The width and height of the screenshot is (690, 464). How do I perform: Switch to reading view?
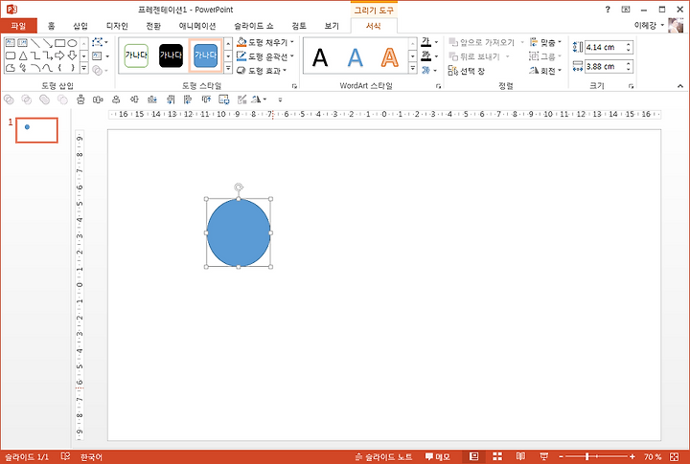pyautogui.click(x=520, y=456)
